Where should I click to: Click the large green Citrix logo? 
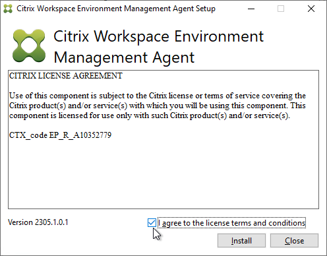(29, 46)
